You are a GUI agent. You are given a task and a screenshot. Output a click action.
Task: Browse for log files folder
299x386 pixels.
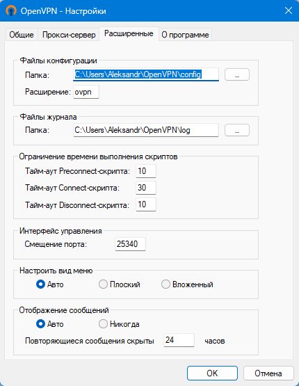click(237, 130)
